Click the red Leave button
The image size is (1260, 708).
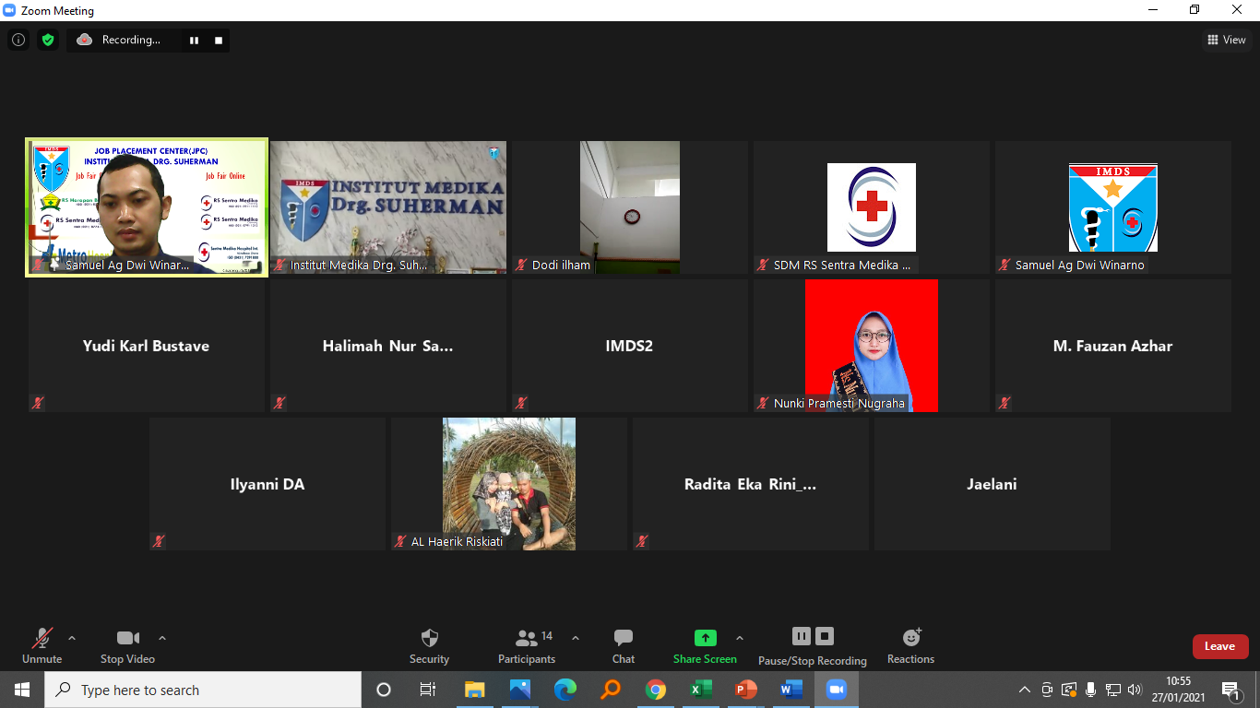pyautogui.click(x=1219, y=646)
